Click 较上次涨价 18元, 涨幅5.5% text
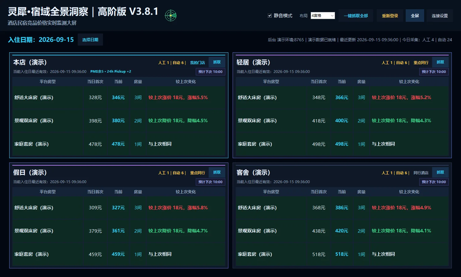Image resolution: width=461 pixels, height=277 pixels. click(x=178, y=98)
